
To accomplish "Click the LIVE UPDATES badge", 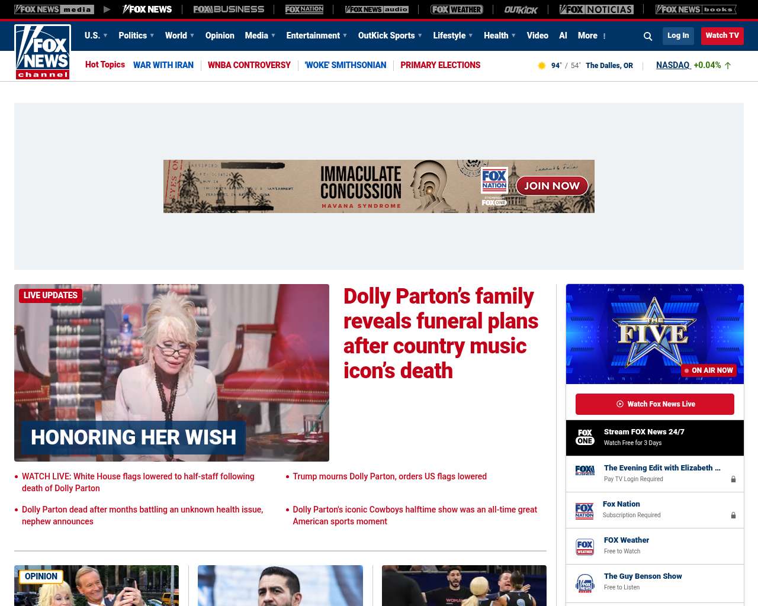I will click(50, 295).
